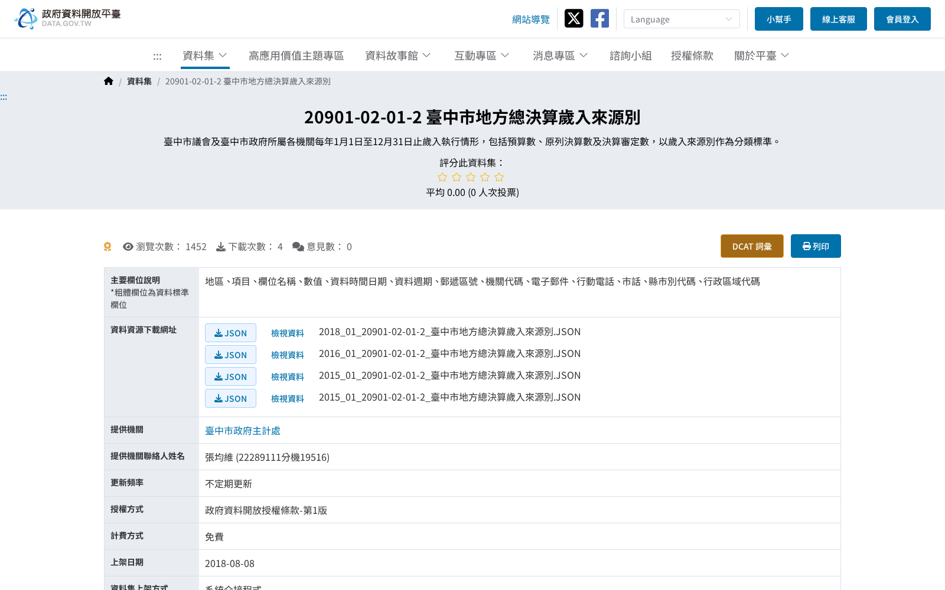
Task: Open the Facebook social icon
Action: [x=599, y=18]
